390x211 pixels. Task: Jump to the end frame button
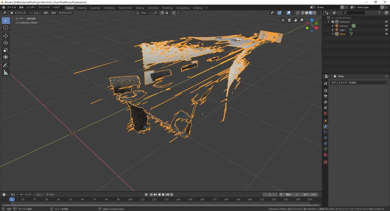click(172, 194)
